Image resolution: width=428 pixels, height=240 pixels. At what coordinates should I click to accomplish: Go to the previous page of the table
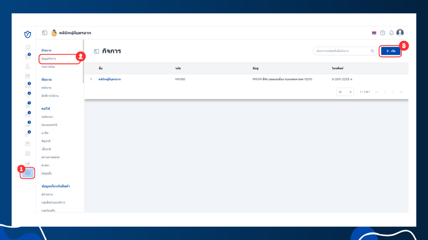click(x=385, y=92)
